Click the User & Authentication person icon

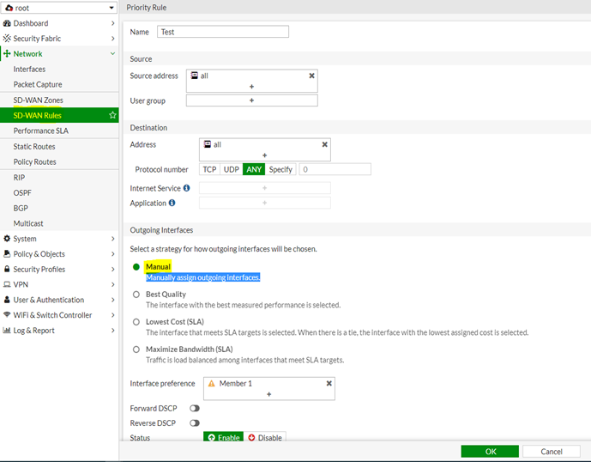7,300
